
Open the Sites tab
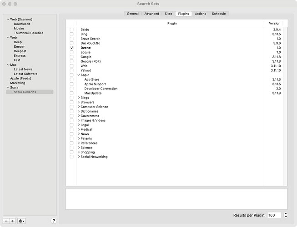pyautogui.click(x=168, y=14)
